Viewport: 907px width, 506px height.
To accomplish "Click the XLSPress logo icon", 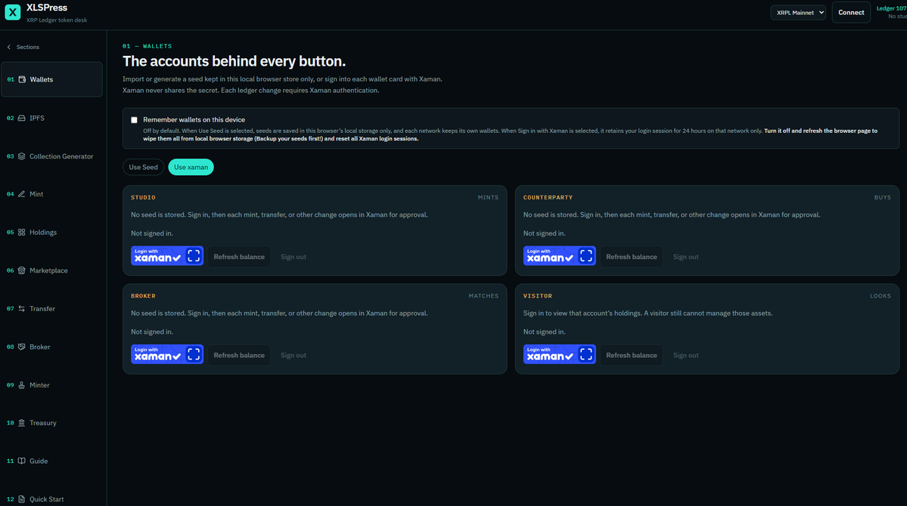I will [13, 12].
